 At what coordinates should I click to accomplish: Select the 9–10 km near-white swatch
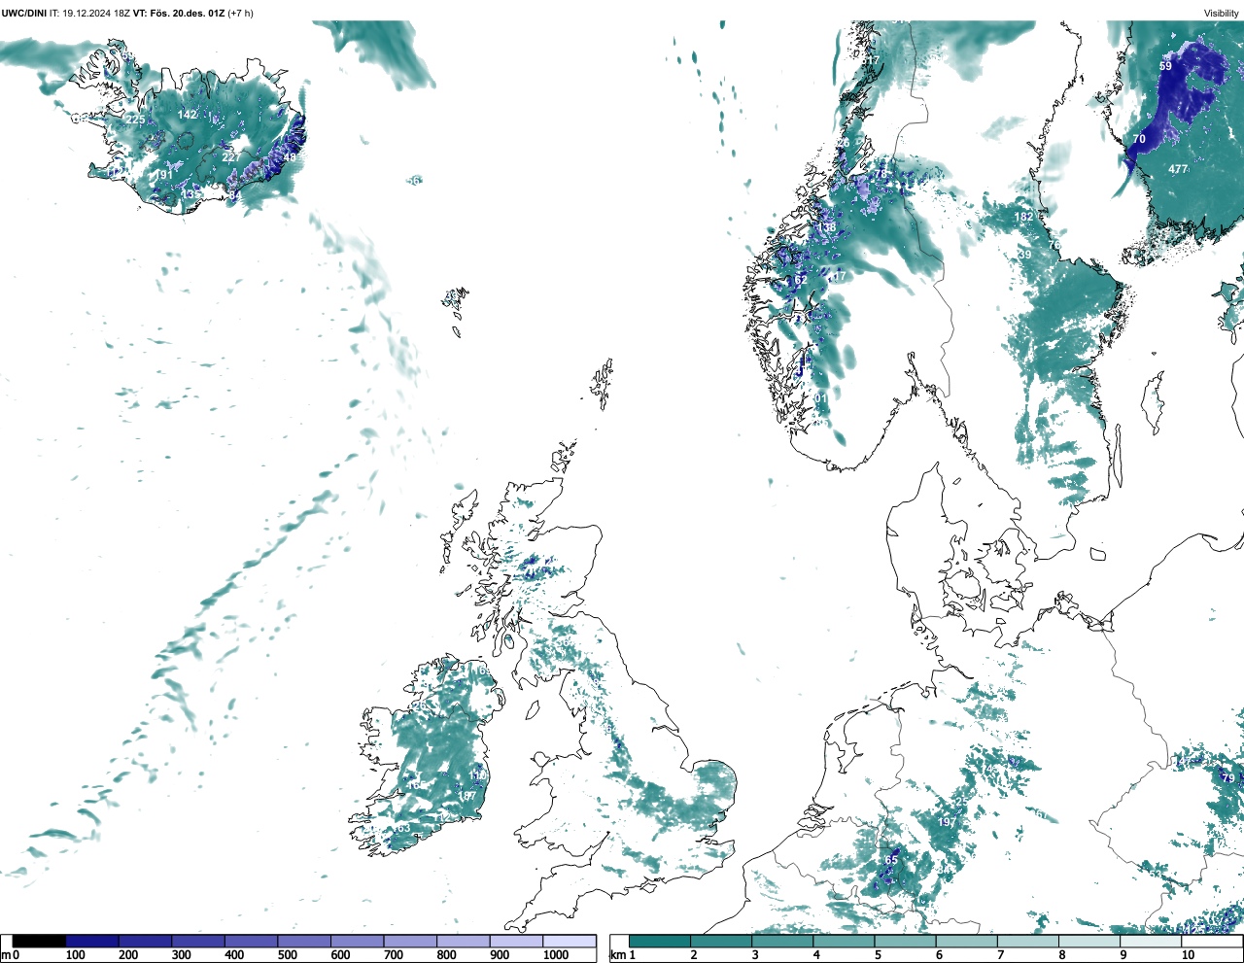[1150, 941]
